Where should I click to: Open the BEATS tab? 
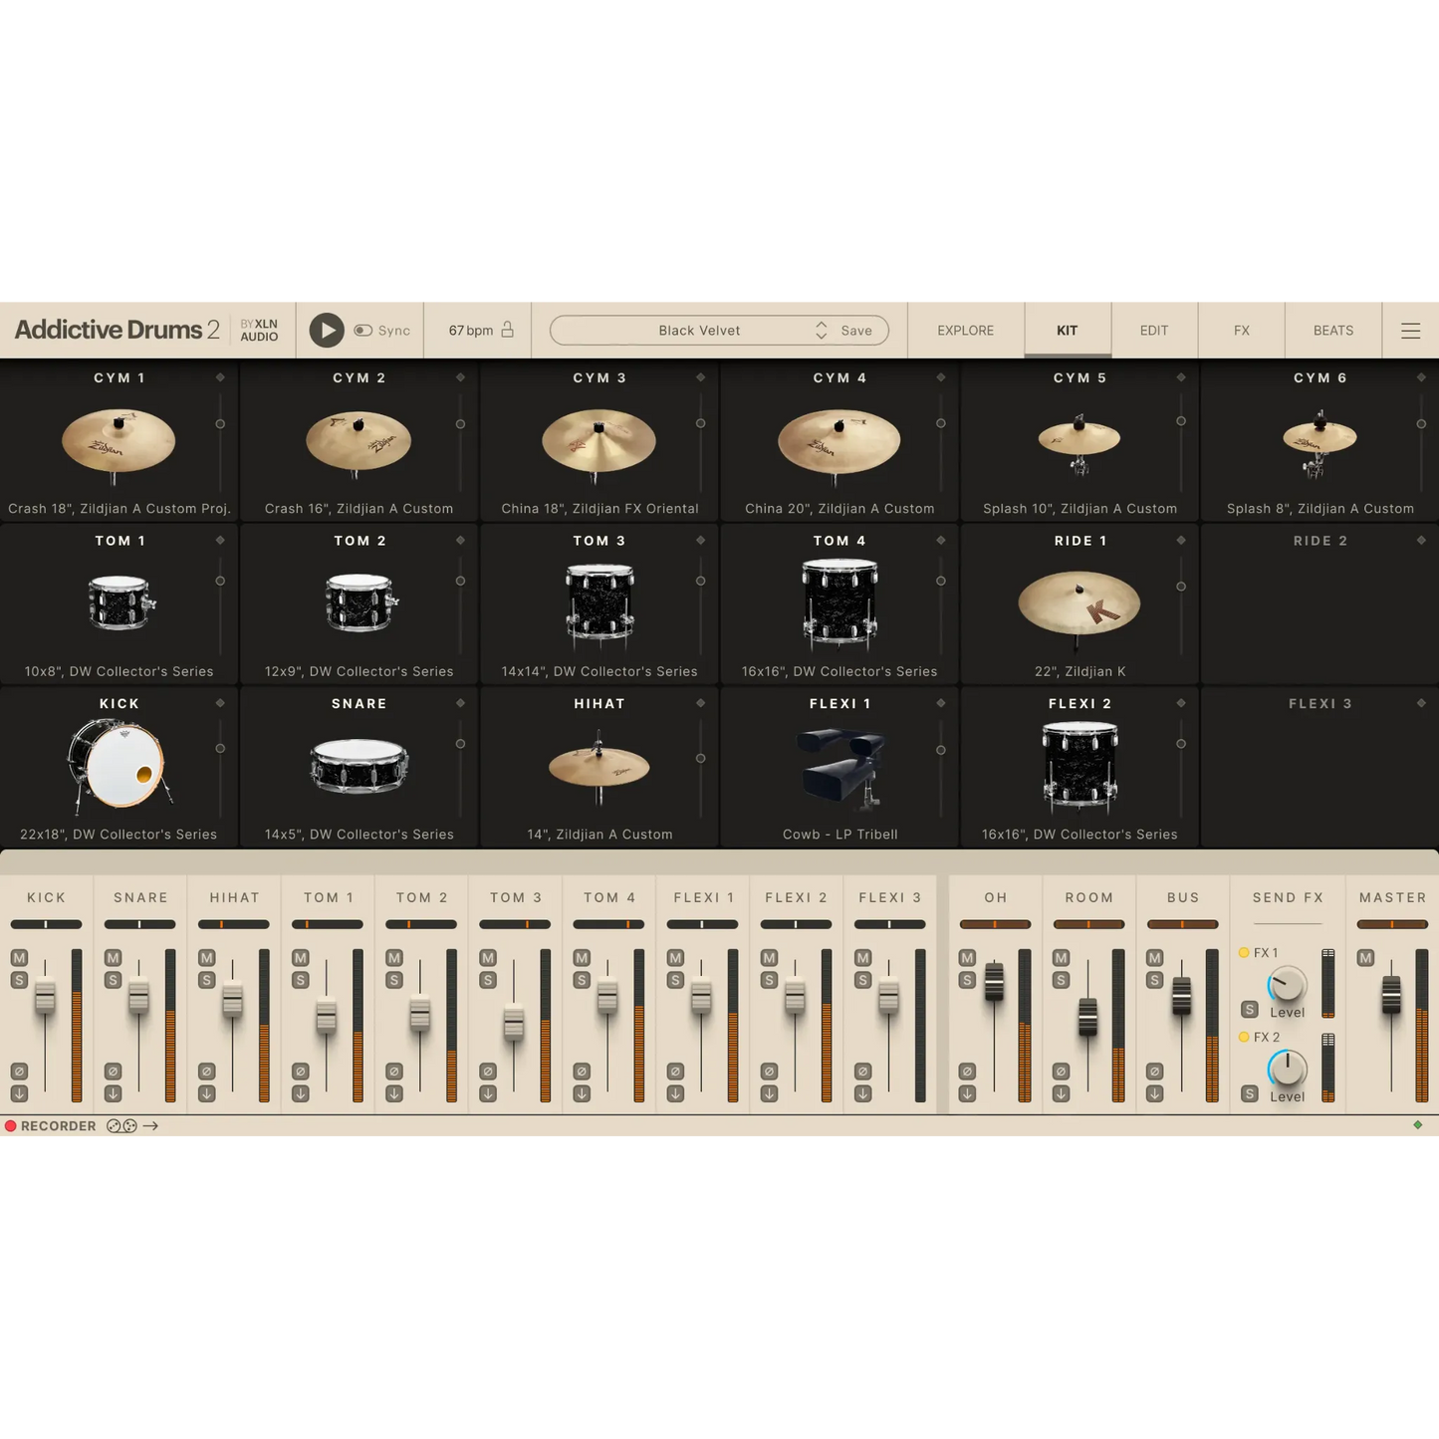(x=1332, y=330)
